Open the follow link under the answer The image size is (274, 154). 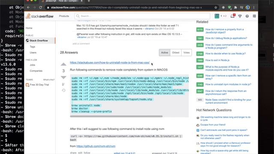(87, 153)
